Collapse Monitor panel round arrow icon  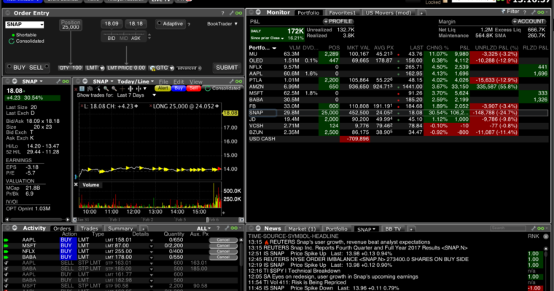258,12
